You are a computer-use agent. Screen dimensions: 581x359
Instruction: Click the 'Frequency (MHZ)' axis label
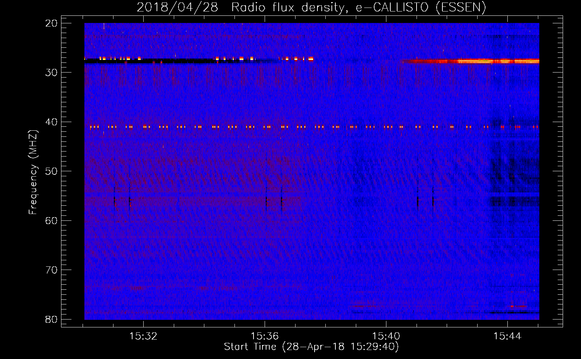point(33,172)
